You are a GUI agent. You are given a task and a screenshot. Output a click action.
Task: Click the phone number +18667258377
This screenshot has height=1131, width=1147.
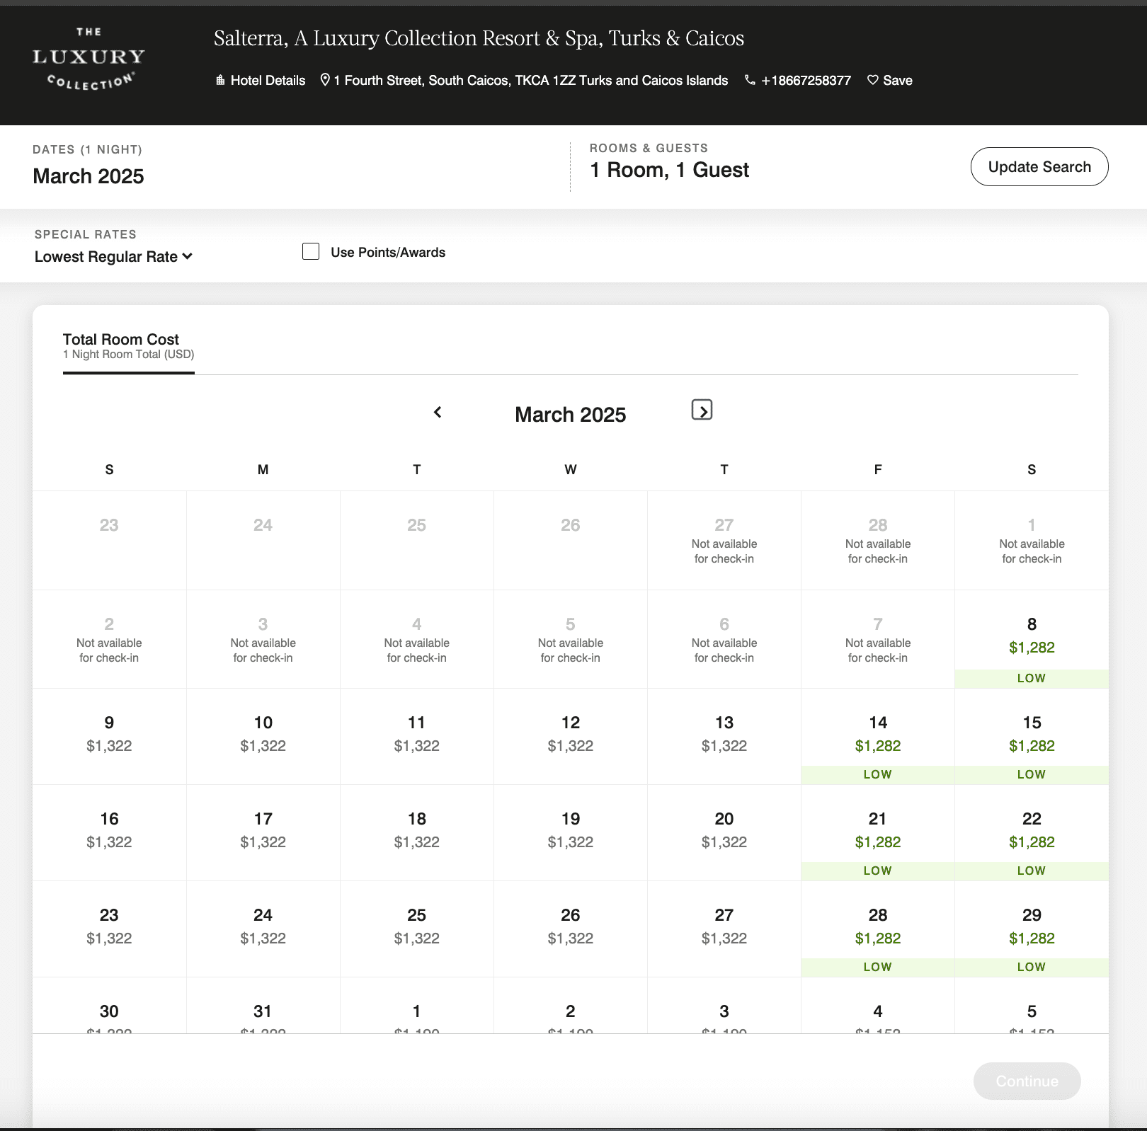point(798,81)
